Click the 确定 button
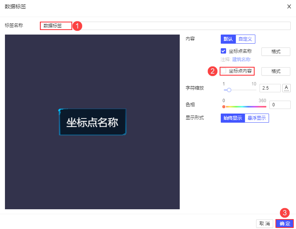The height and width of the screenshot is (229, 296). [x=285, y=224]
